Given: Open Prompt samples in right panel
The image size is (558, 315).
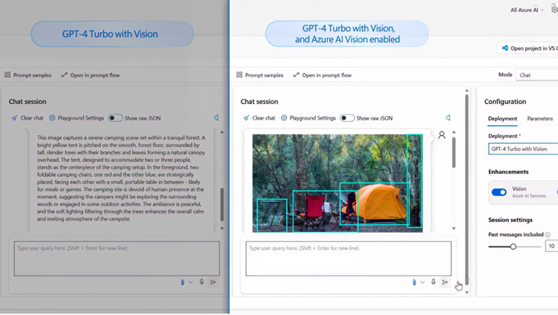Looking at the screenshot, I should [260, 75].
